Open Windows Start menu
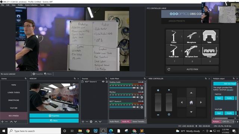The height and width of the screenshot is (134, 239). [x=4, y=131]
